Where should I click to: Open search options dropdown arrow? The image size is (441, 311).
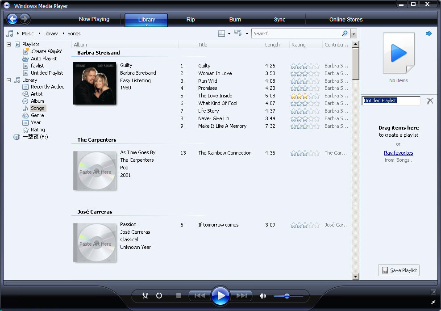coord(354,34)
